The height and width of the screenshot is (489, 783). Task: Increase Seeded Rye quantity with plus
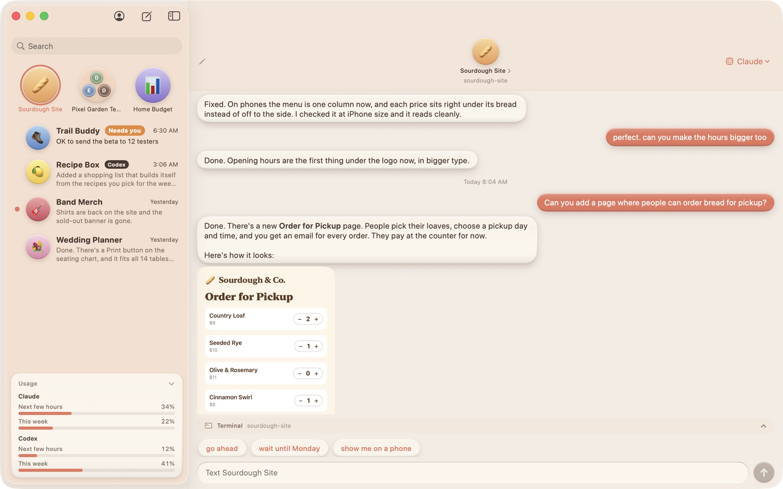click(317, 346)
